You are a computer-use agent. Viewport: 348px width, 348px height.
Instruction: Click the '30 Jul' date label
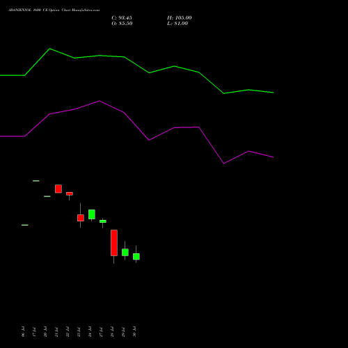click(x=134, y=332)
